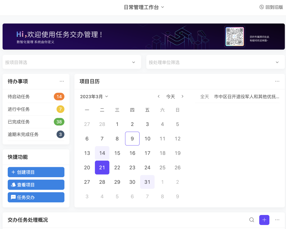Open the search icon in 交办任务处理概况
286x229 pixels.
[251, 220]
